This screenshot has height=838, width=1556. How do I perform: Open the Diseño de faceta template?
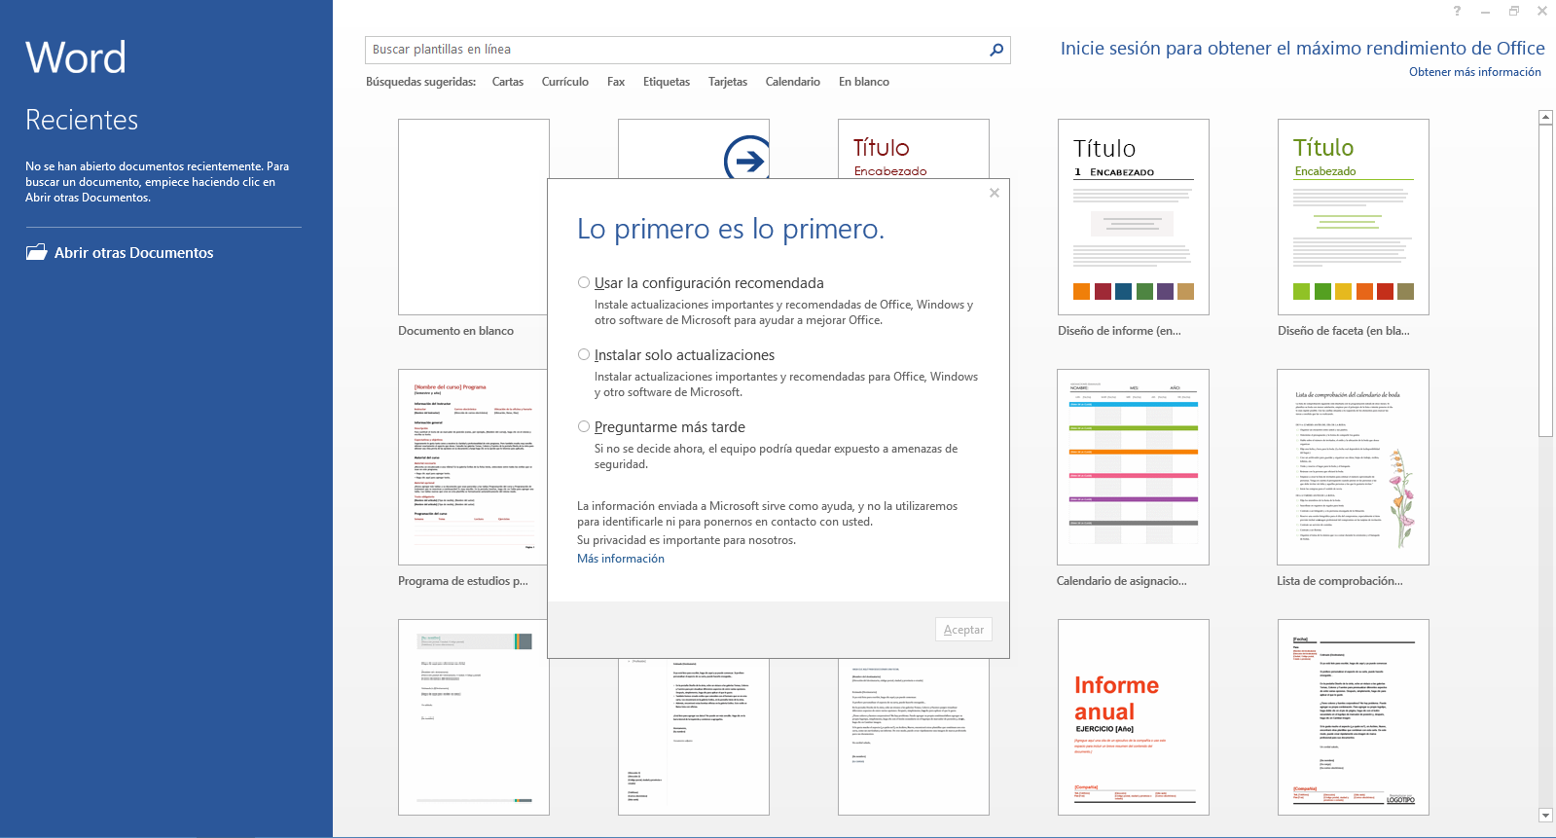(x=1353, y=217)
